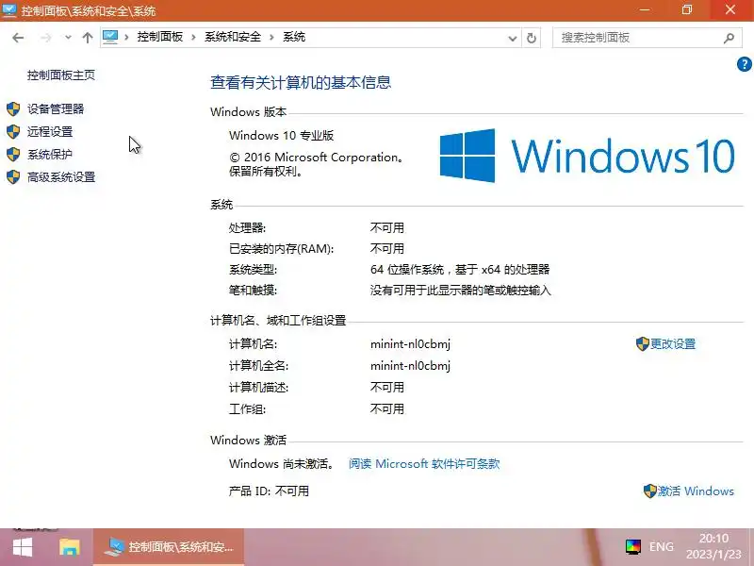Image resolution: width=754 pixels, height=566 pixels.
Task: Minimize the System window
Action: [x=645, y=9]
